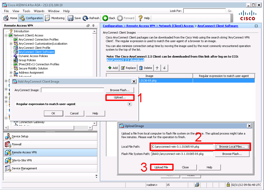Click the Network (Client) Access breadcrumb link
The image size is (264, 190).
pyautogui.click(x=176, y=26)
